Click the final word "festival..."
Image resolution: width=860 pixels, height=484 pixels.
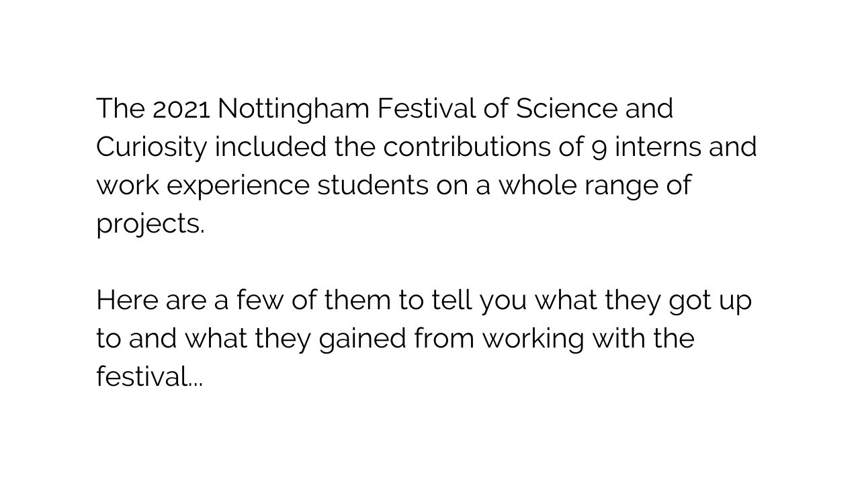pyautogui.click(x=149, y=376)
